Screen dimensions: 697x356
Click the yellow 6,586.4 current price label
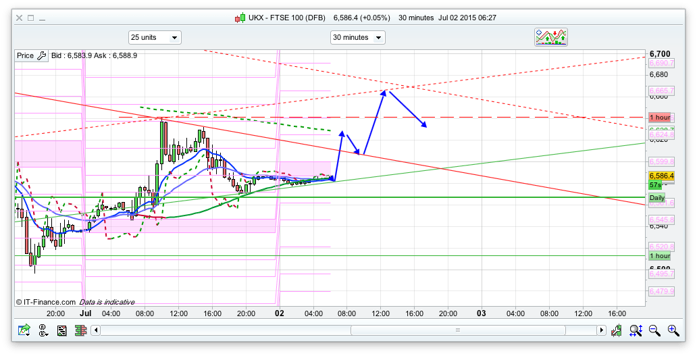click(659, 175)
